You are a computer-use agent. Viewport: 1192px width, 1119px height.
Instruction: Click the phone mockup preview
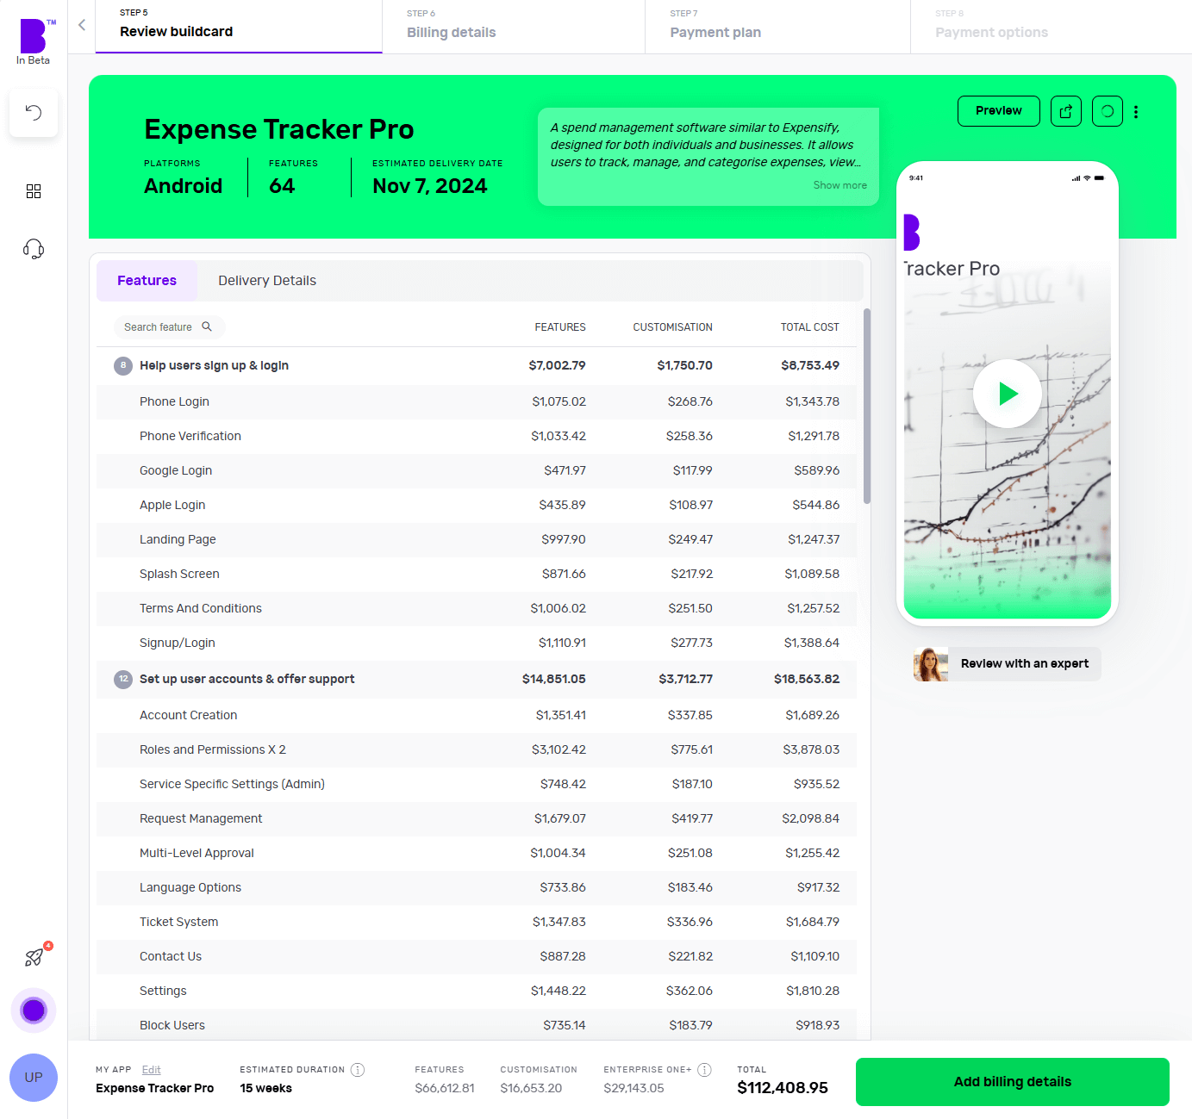click(x=1008, y=394)
